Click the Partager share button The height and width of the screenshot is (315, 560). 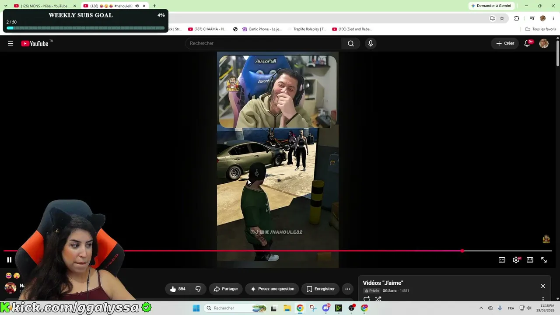coord(226,289)
